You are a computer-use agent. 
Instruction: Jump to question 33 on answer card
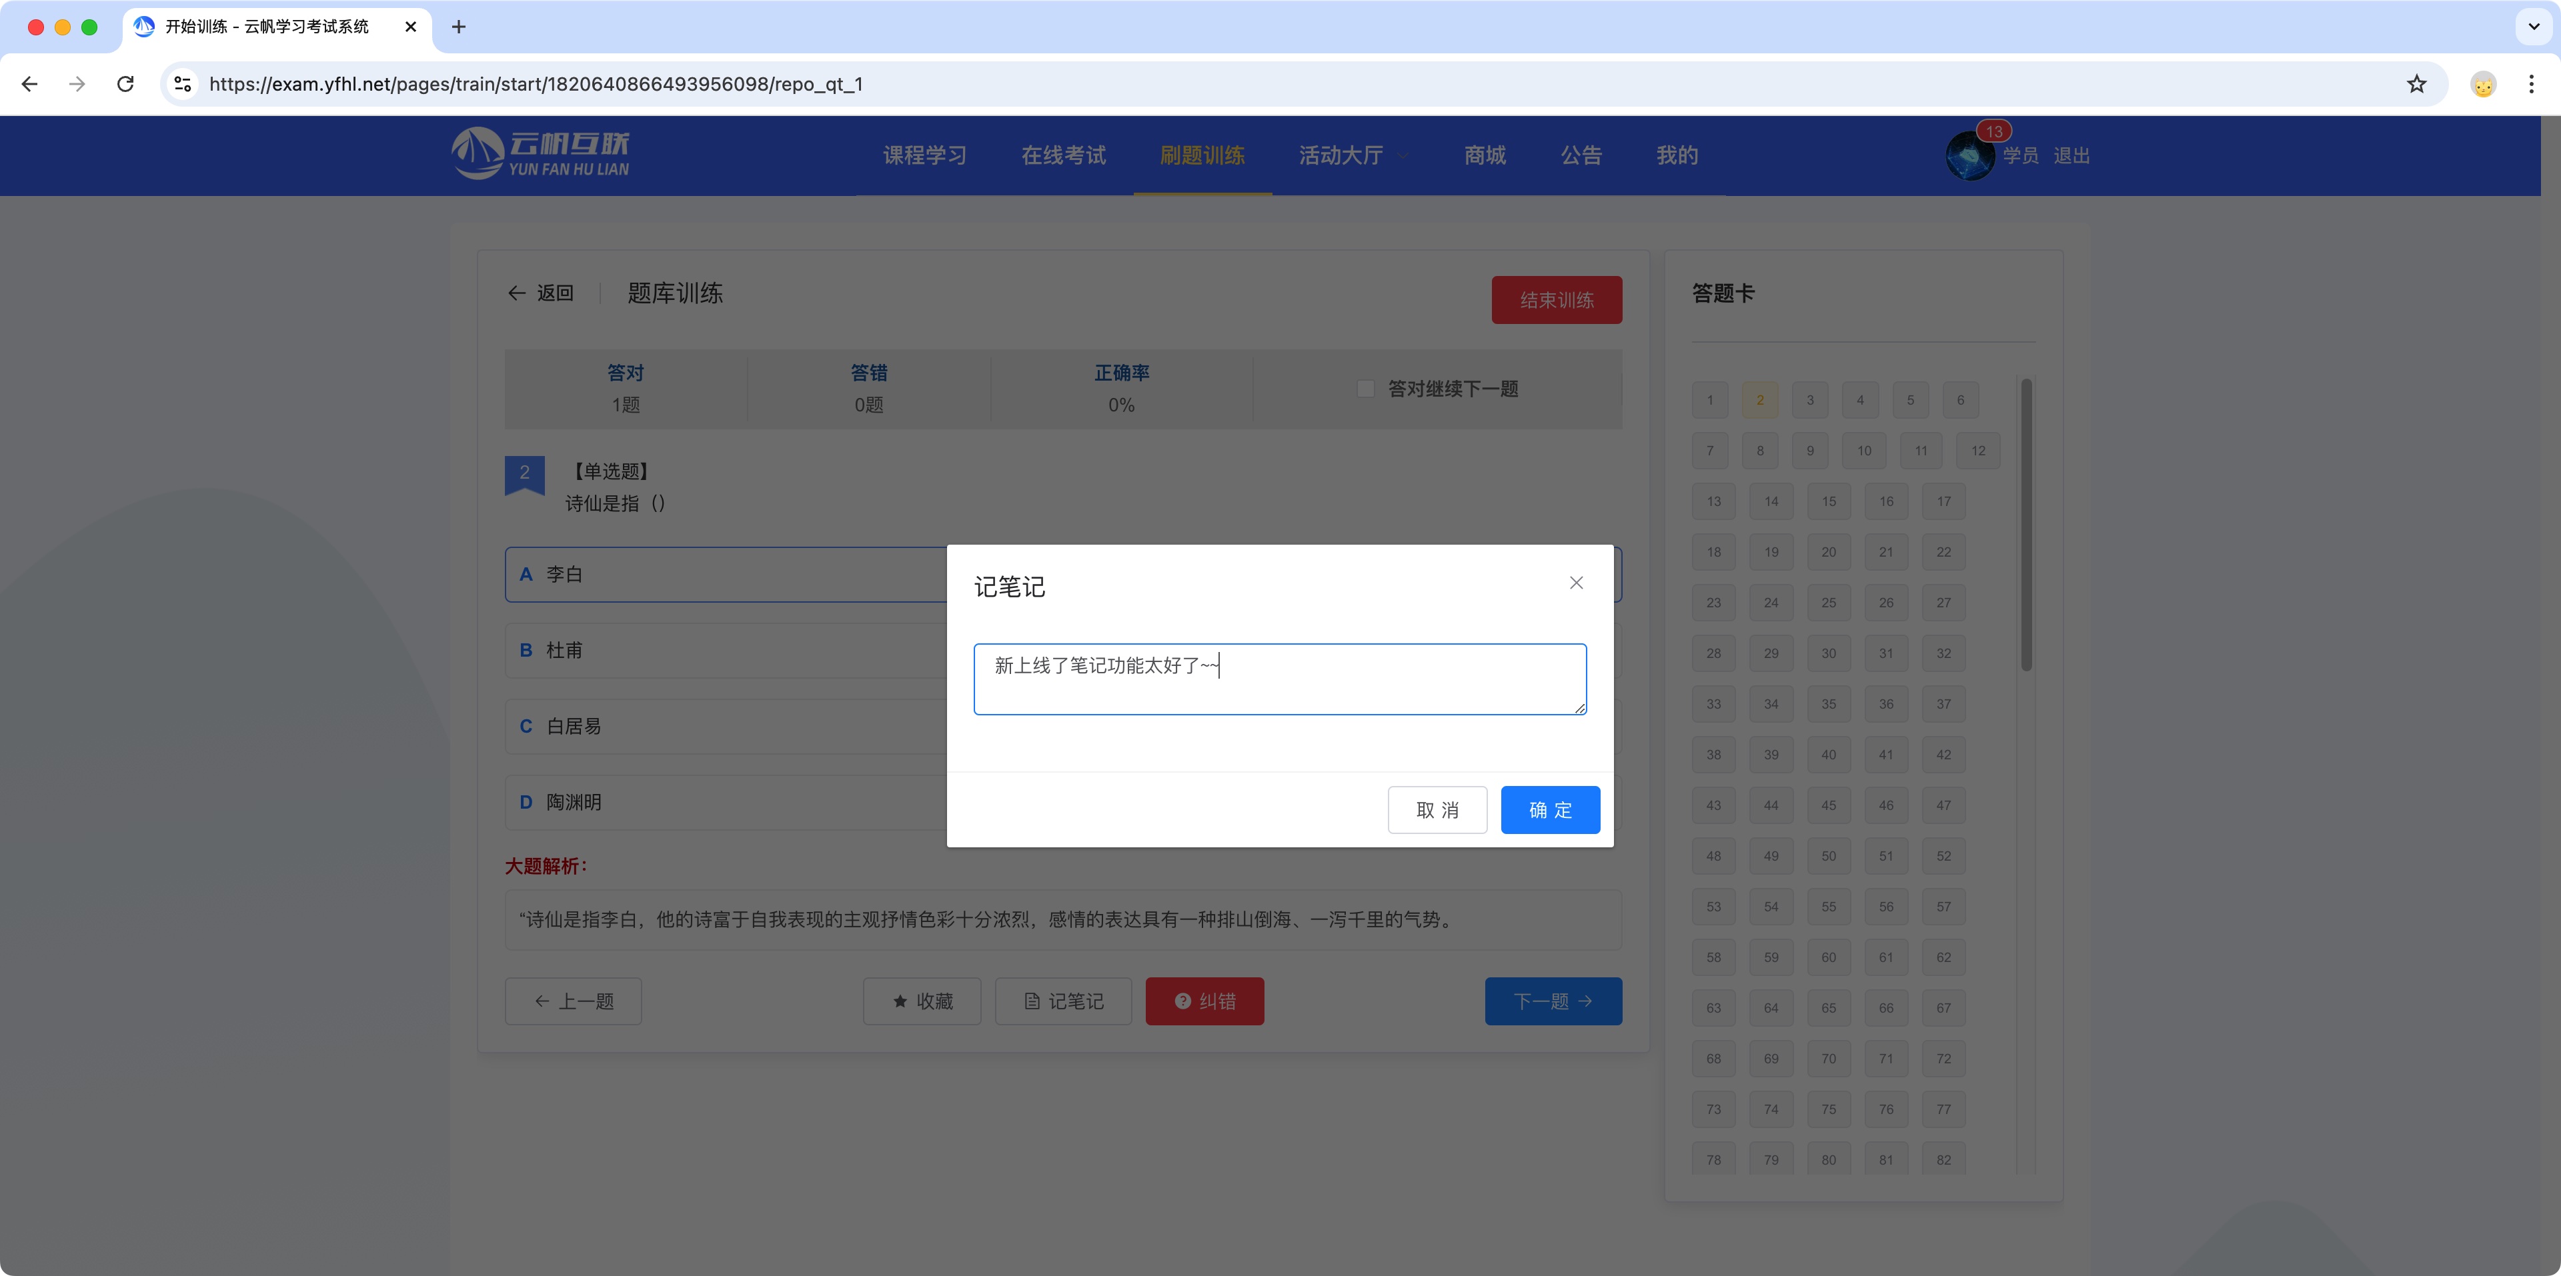pos(1713,703)
